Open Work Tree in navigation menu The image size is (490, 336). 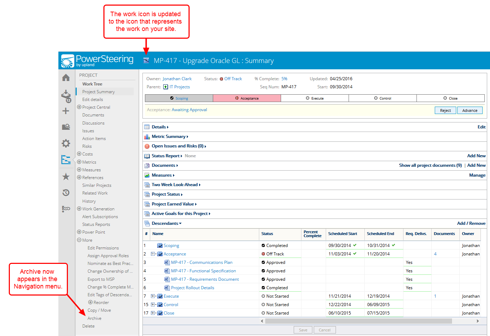(x=92, y=84)
